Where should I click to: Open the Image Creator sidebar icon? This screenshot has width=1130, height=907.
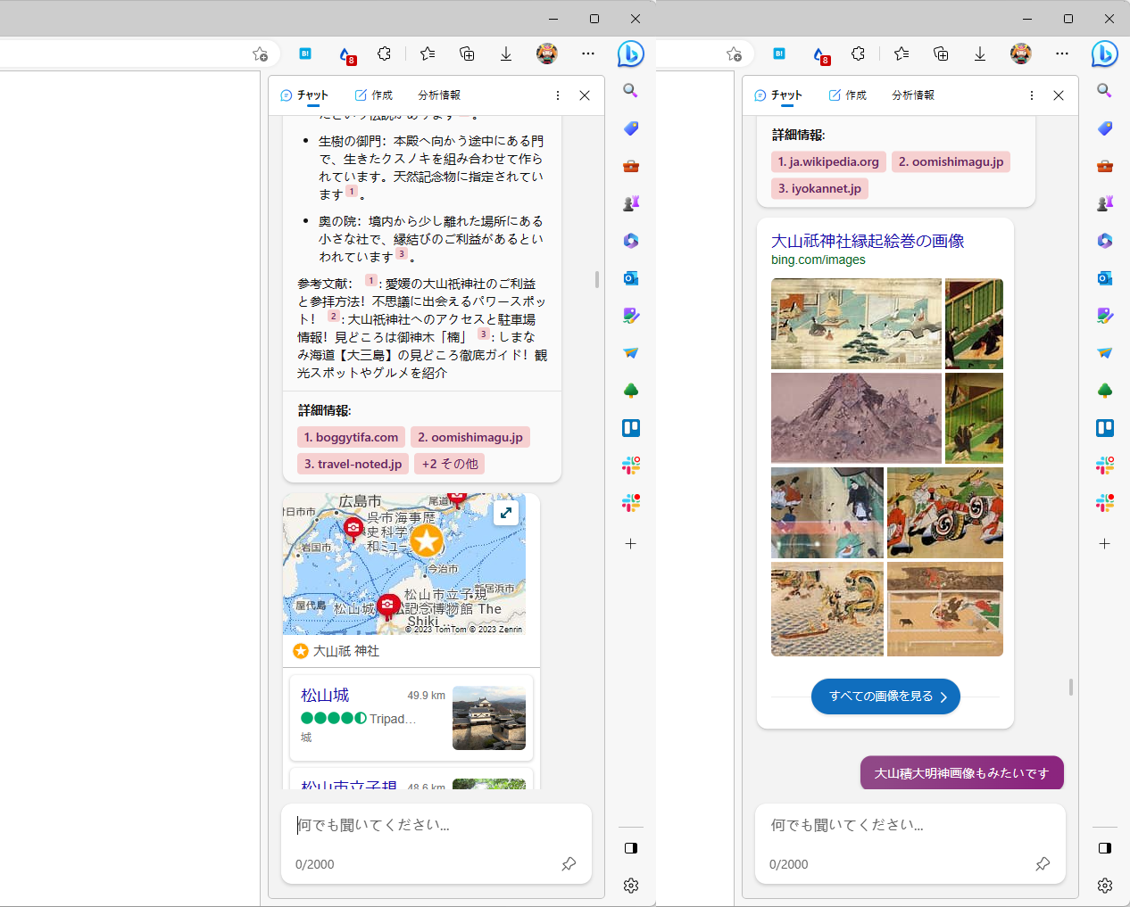tap(631, 316)
